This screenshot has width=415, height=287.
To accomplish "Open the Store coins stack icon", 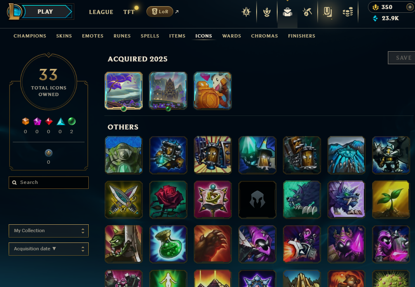I will click(348, 12).
